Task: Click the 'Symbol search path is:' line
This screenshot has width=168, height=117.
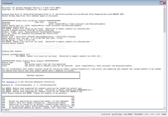Action: tap(42, 25)
